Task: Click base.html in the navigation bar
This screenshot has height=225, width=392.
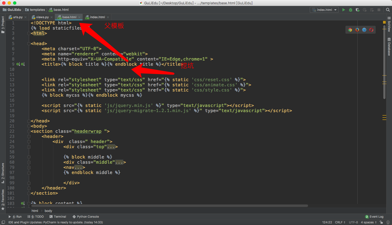Action: point(59,10)
